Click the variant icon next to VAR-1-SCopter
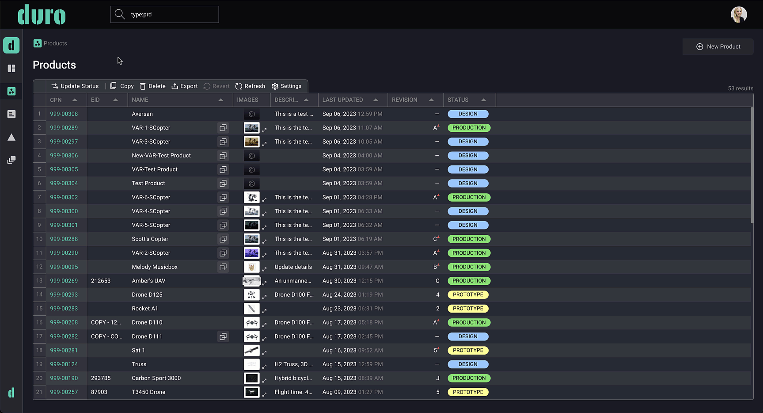Screen dimensions: 763x413 coord(223,127)
